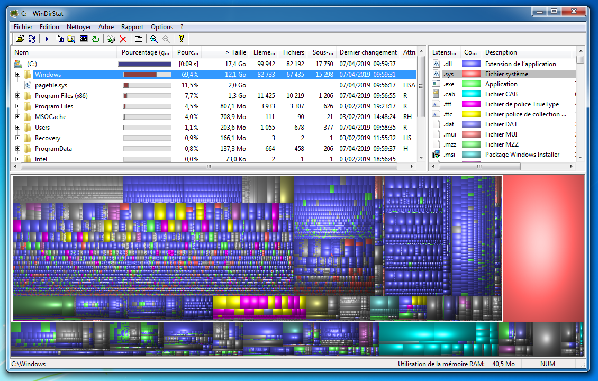Click the red .sys color swatch
The height and width of the screenshot is (381, 598).
tap(472, 74)
